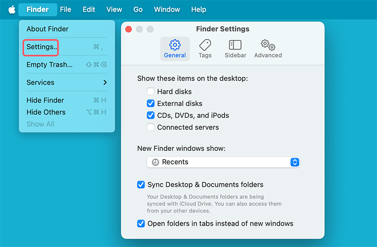Select Hide Finder menu item
This screenshot has width=377, height=247.
(67, 100)
